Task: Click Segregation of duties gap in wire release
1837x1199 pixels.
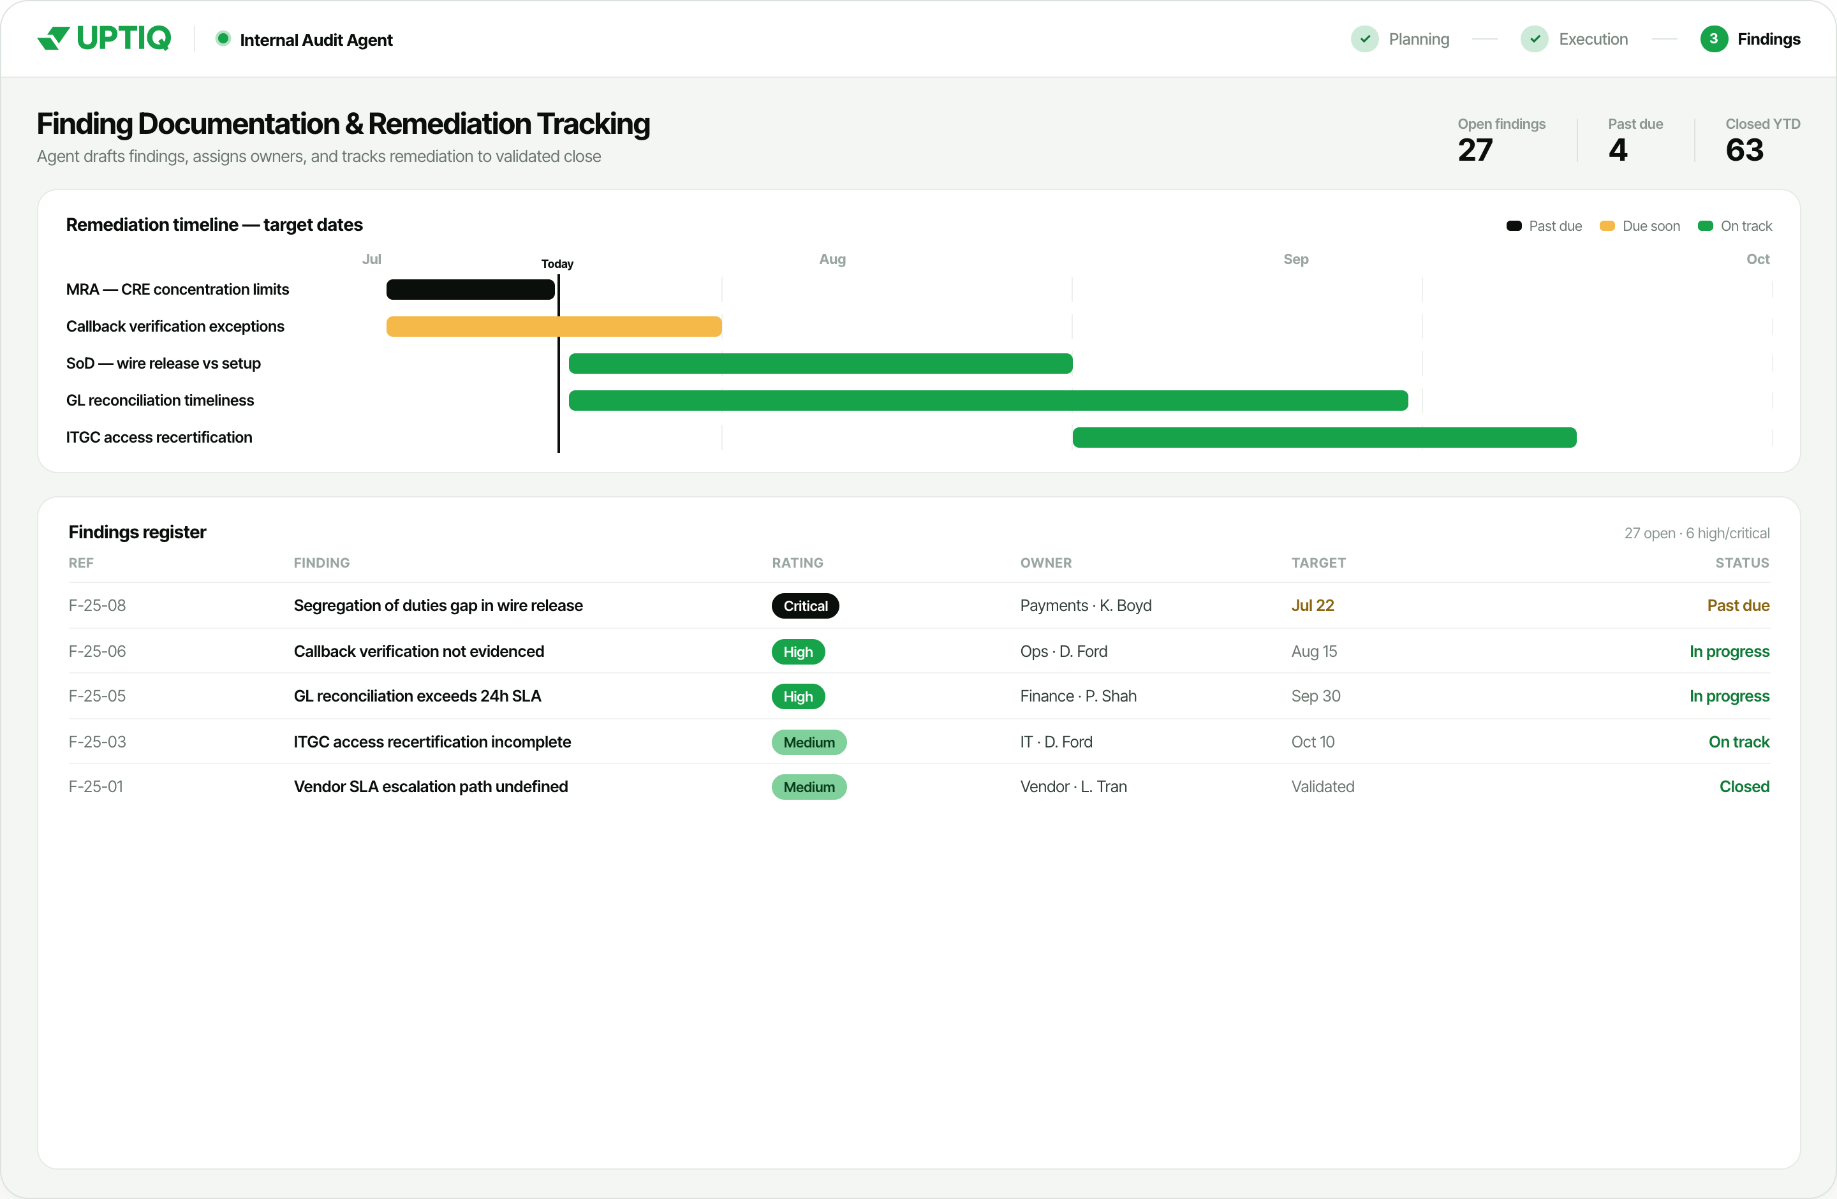Action: [438, 606]
